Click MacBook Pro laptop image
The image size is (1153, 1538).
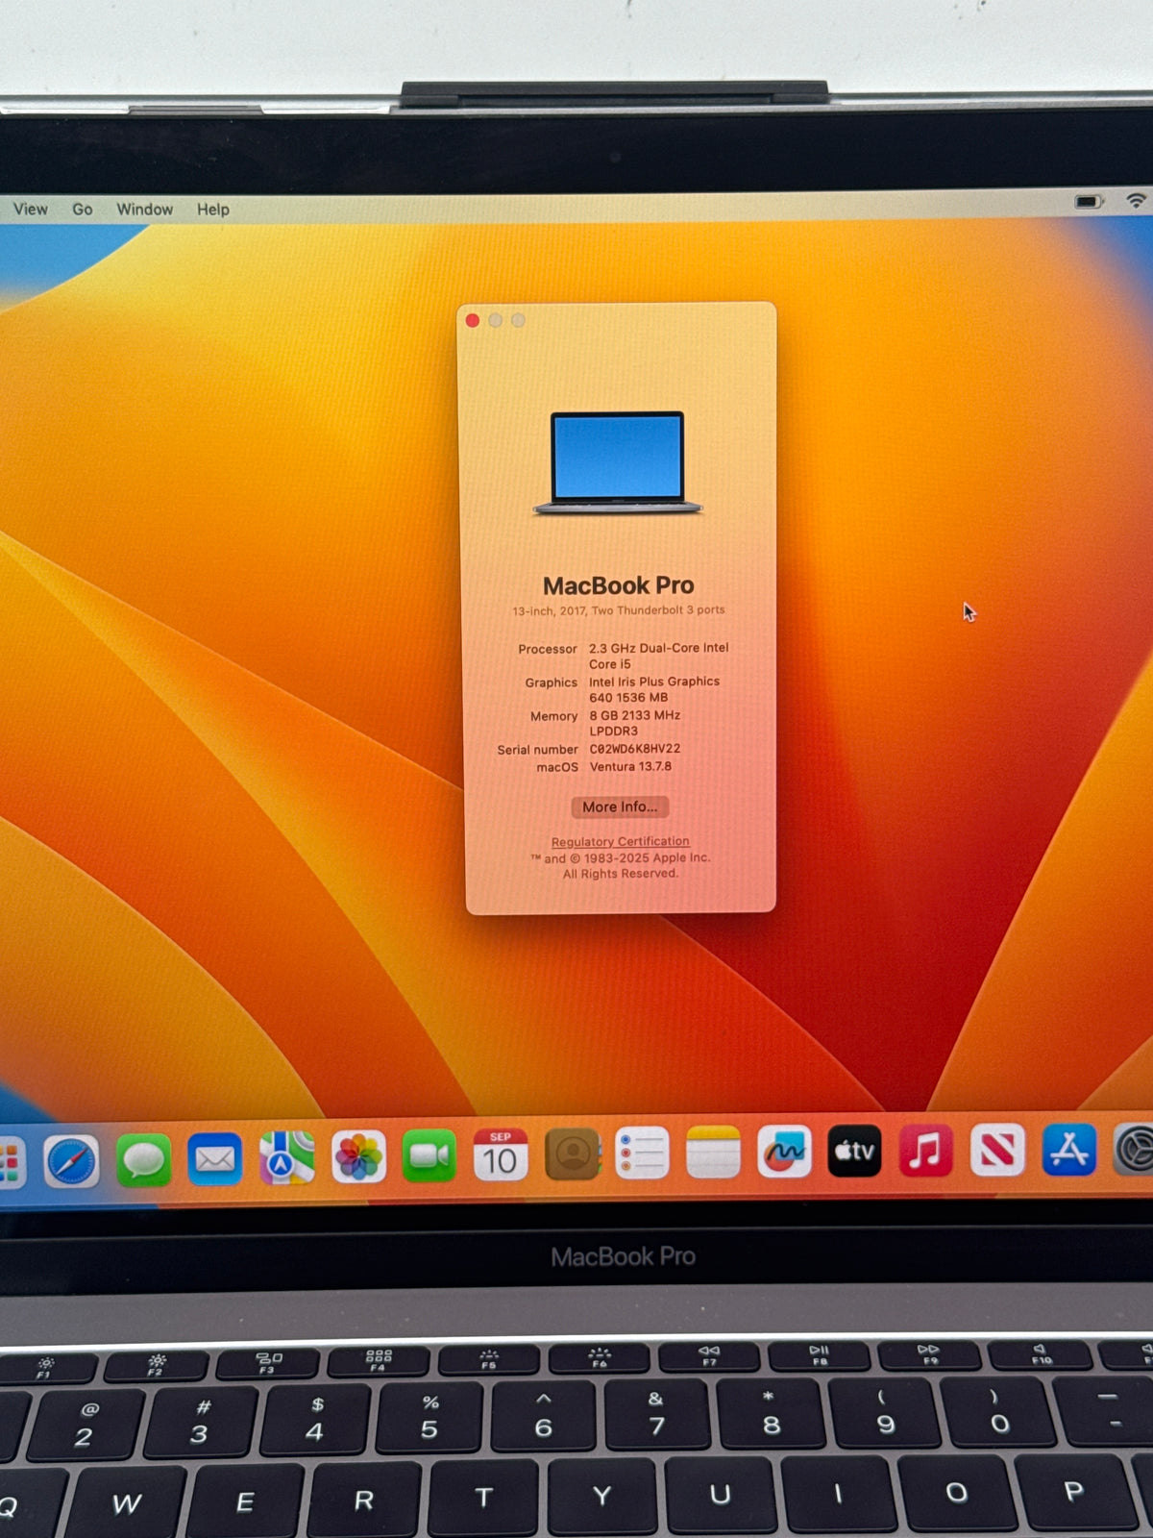click(x=618, y=463)
